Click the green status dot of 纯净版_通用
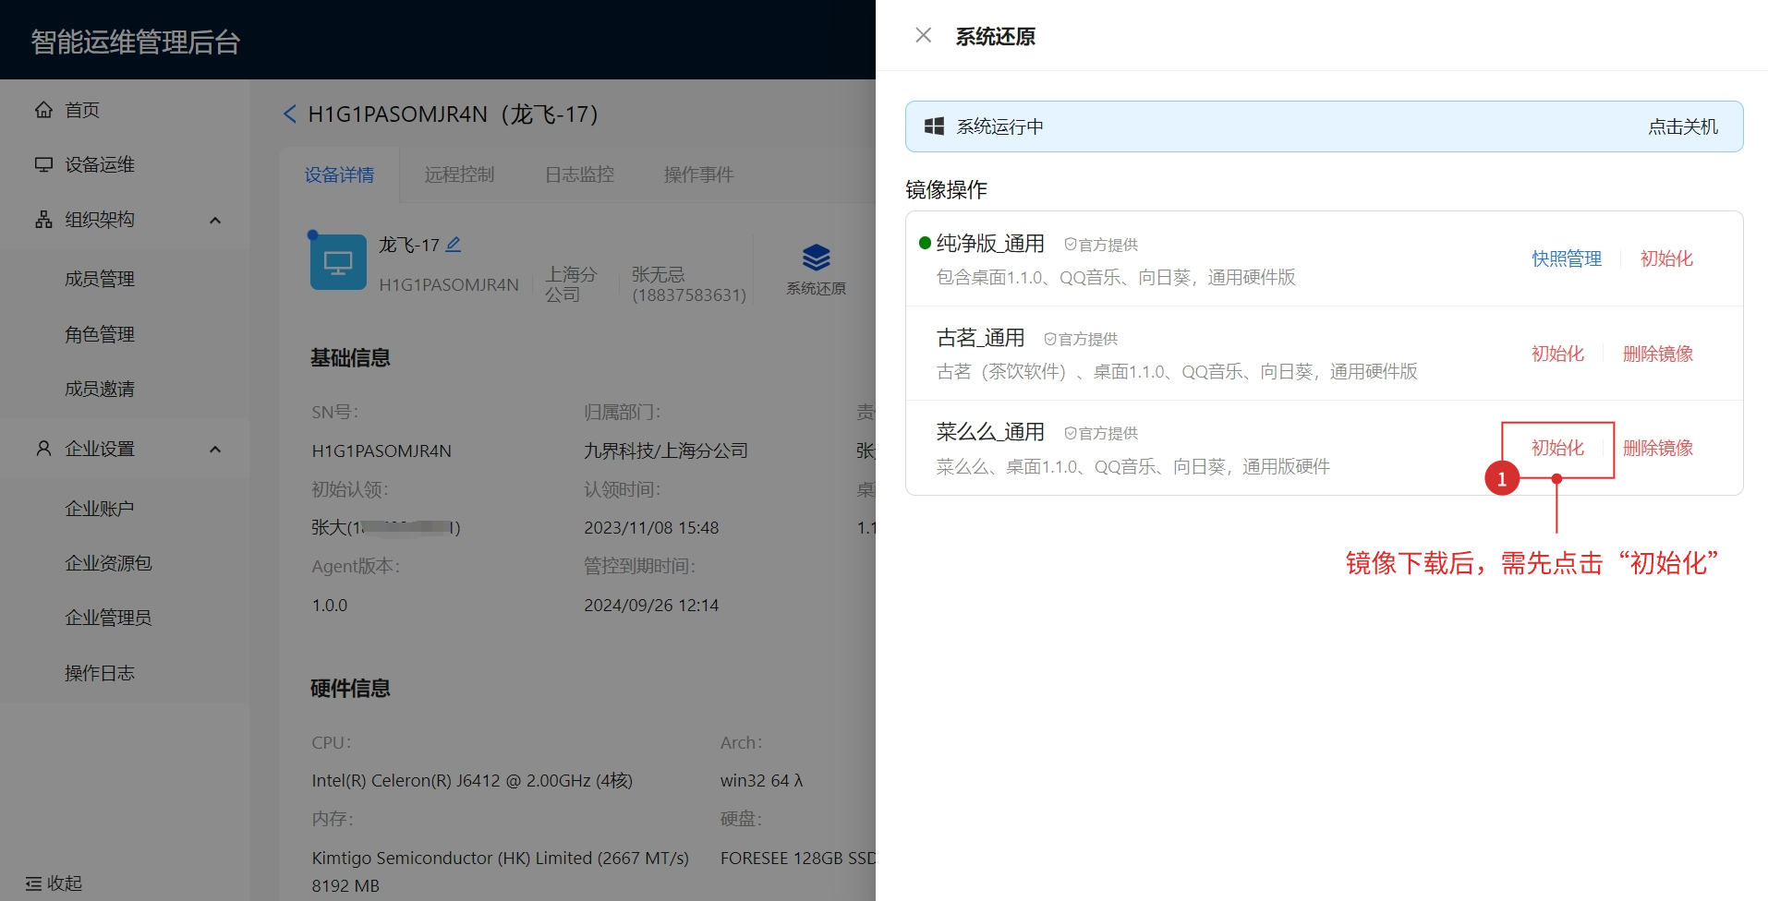Screen dimensions: 1768x901 coord(925,244)
